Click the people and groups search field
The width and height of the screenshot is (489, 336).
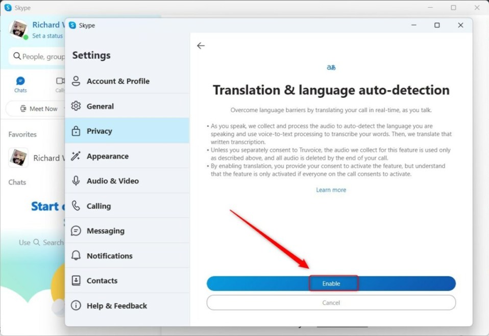36,57
